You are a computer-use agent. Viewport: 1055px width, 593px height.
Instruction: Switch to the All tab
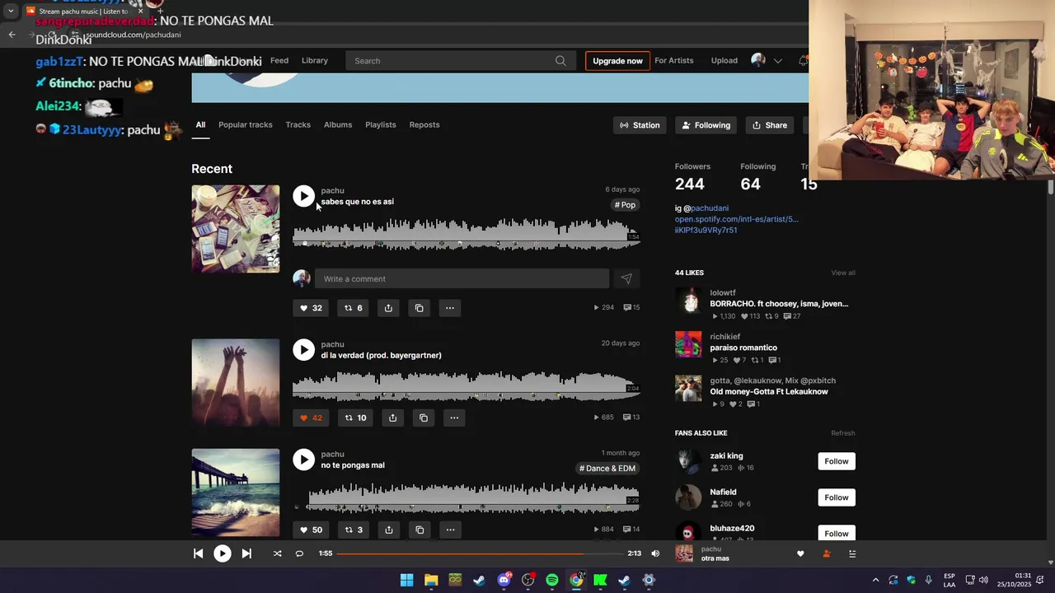(x=200, y=124)
